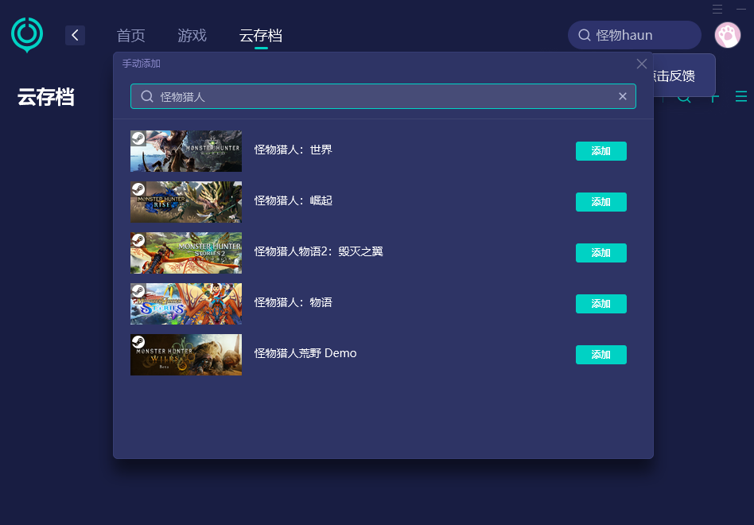Viewport: 754px width, 525px height.
Task: Click Steam badge on Monster Hunter Rise cover
Action: 138,189
